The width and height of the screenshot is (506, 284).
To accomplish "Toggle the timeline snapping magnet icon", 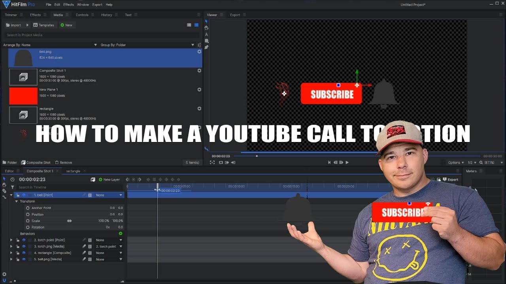I will (x=4, y=280).
